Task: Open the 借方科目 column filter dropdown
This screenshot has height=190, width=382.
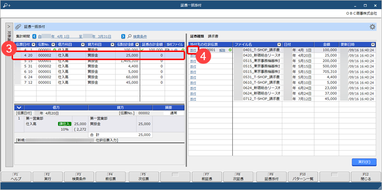Action: [83, 44]
